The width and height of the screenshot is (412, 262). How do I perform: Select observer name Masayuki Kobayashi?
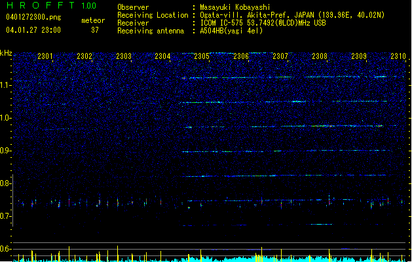coord(235,7)
